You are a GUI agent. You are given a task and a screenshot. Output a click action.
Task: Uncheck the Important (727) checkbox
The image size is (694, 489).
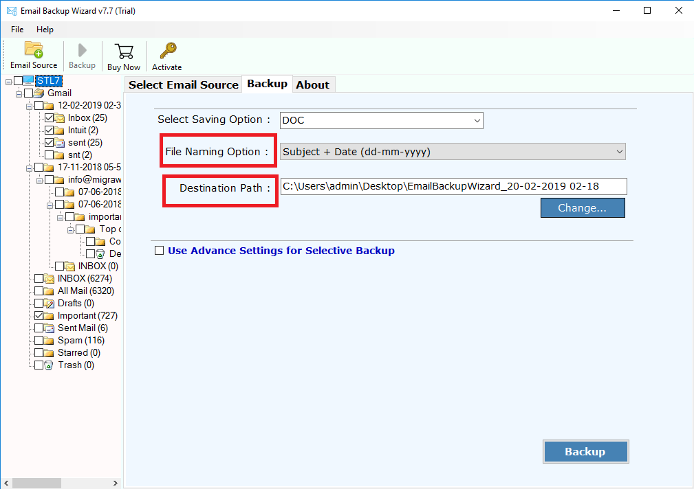pyautogui.click(x=39, y=315)
